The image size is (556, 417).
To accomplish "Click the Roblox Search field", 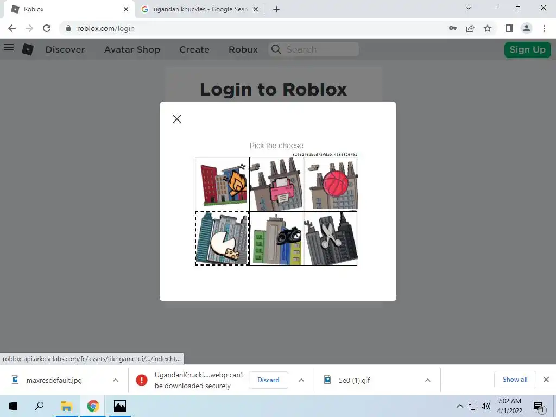I will click(x=314, y=49).
